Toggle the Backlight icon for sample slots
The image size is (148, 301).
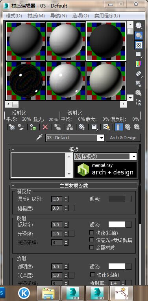[x=139, y=35]
